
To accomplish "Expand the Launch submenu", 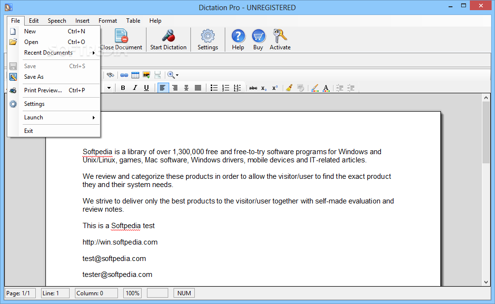I will click(54, 117).
